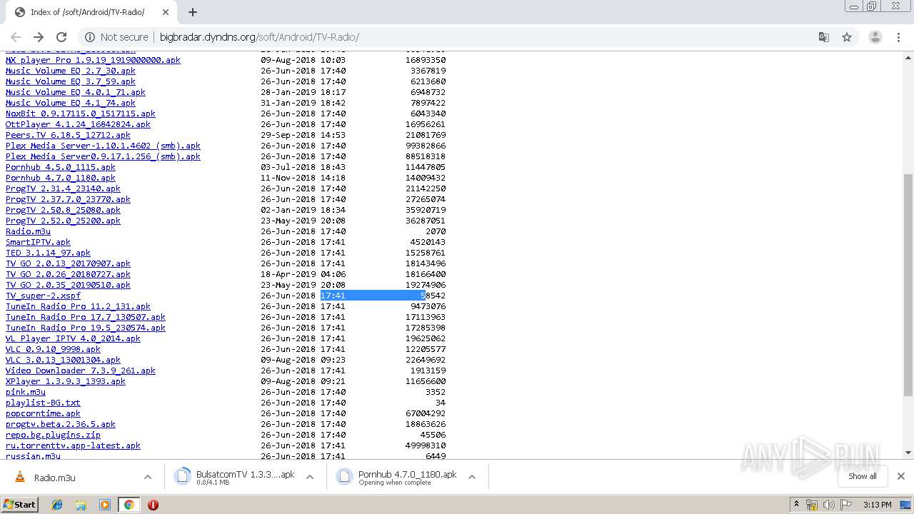Open TuneIn Radio Pro 11.2_131.apk link
Image resolution: width=914 pixels, height=514 pixels.
(x=78, y=306)
